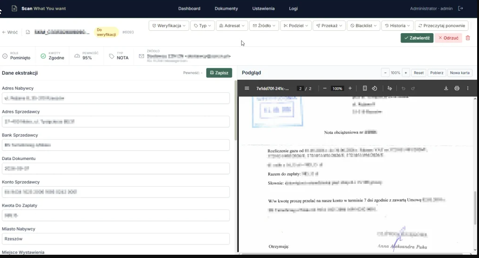This screenshot has height=258, width=479.
Task: Click the fit to page icon
Action: (365, 89)
